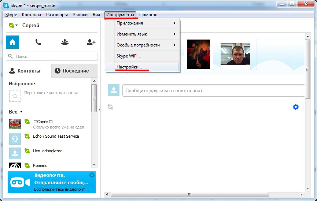
Task: Click the status icon next to Romario
Action: pos(27,165)
